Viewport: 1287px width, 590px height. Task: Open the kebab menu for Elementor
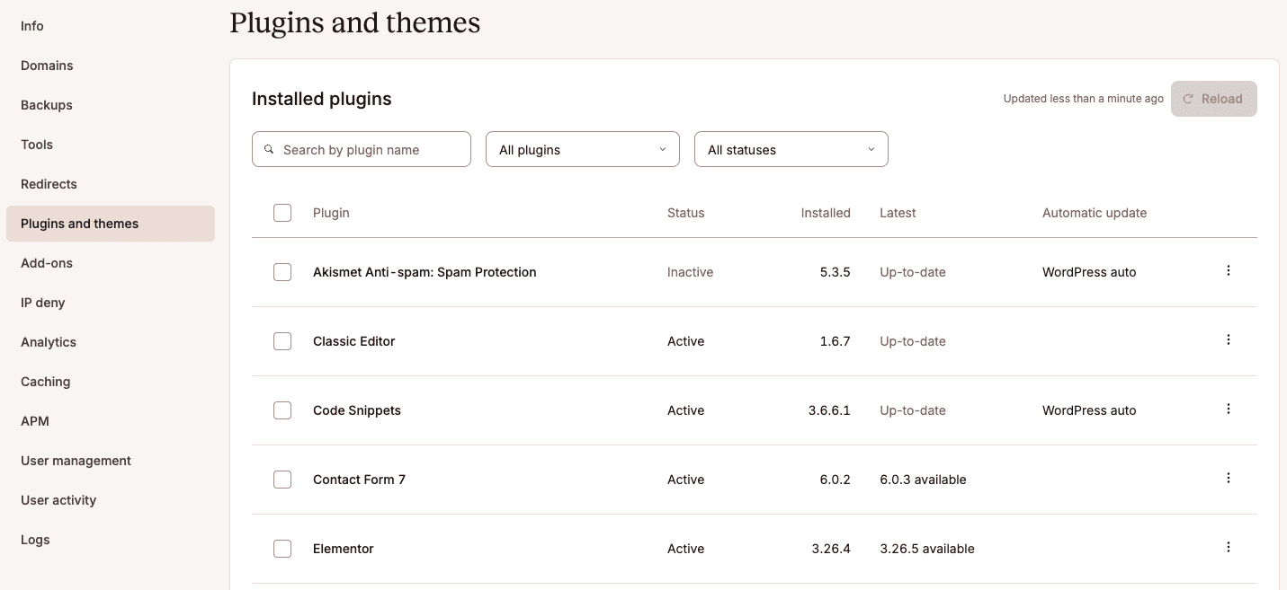pos(1229,547)
